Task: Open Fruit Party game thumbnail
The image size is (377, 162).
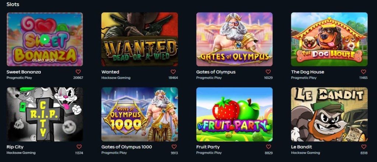Action: coord(235,114)
